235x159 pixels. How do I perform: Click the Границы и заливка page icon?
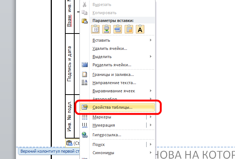coord(85,74)
